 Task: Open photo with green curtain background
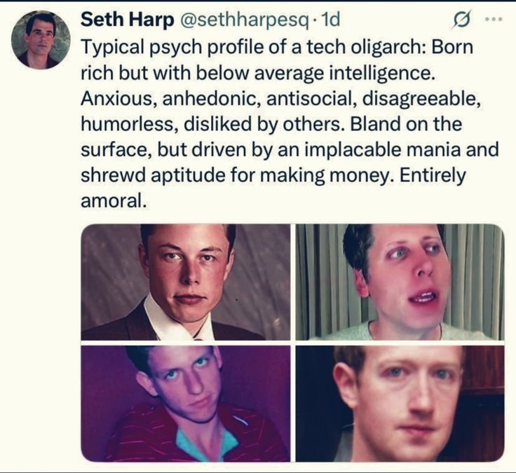400,282
